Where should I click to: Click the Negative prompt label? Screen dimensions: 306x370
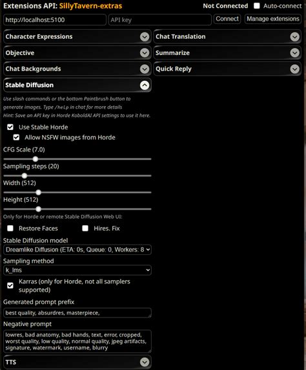[x=27, y=324]
